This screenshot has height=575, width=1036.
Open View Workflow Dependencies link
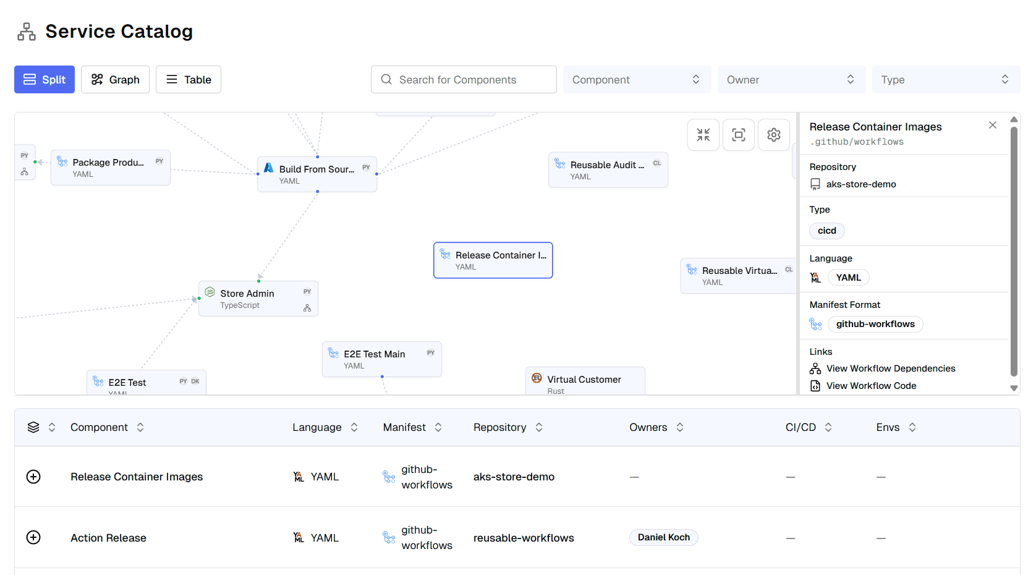coord(890,368)
